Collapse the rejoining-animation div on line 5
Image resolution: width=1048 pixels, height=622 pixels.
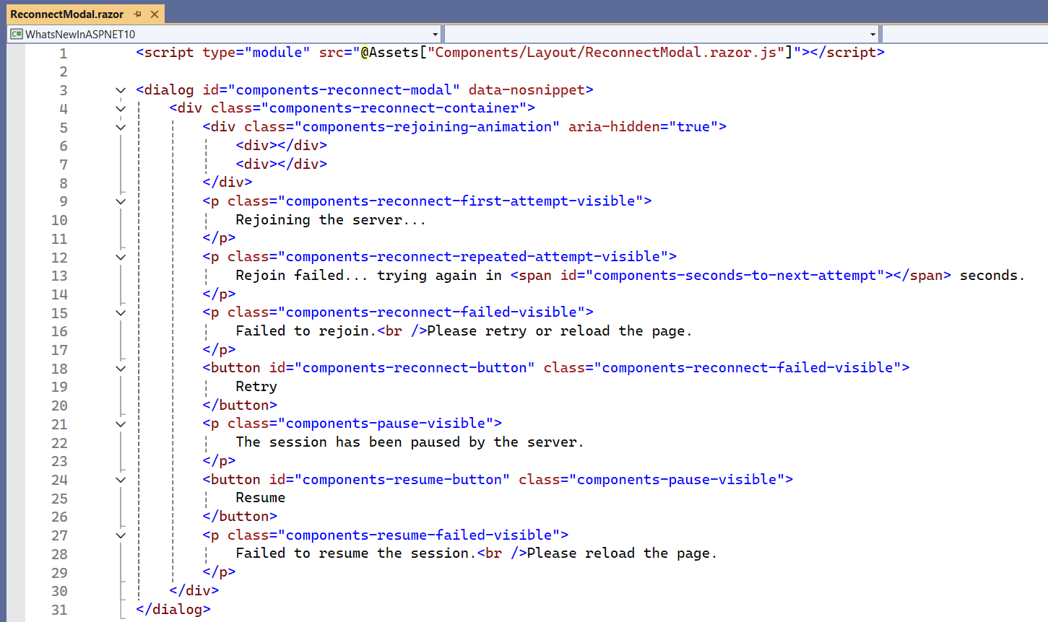click(121, 126)
